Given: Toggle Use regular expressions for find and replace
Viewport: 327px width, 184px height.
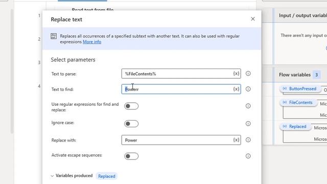Looking at the screenshot, I should [x=131, y=106].
